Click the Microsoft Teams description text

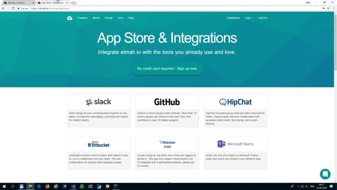pyautogui.click(x=234, y=157)
